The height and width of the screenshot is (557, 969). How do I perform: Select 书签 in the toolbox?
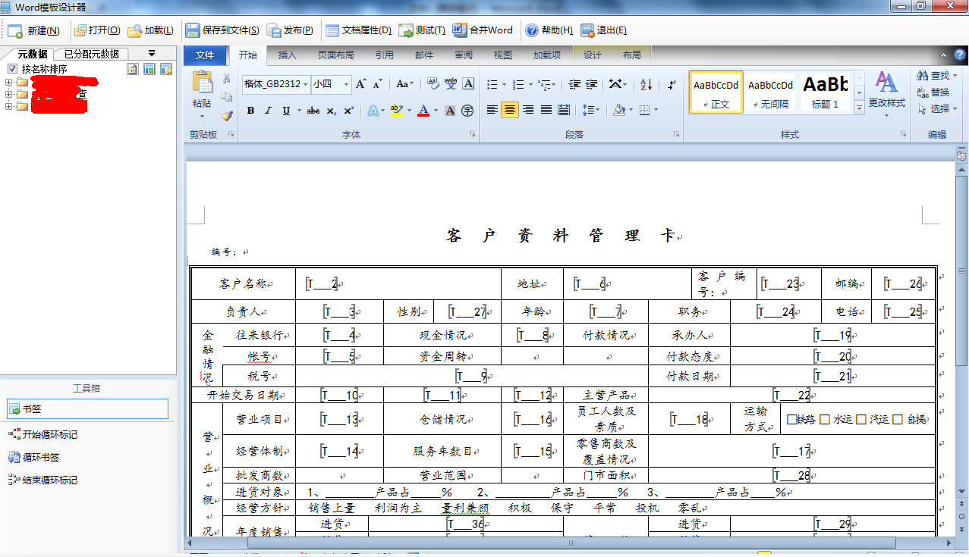tap(87, 409)
